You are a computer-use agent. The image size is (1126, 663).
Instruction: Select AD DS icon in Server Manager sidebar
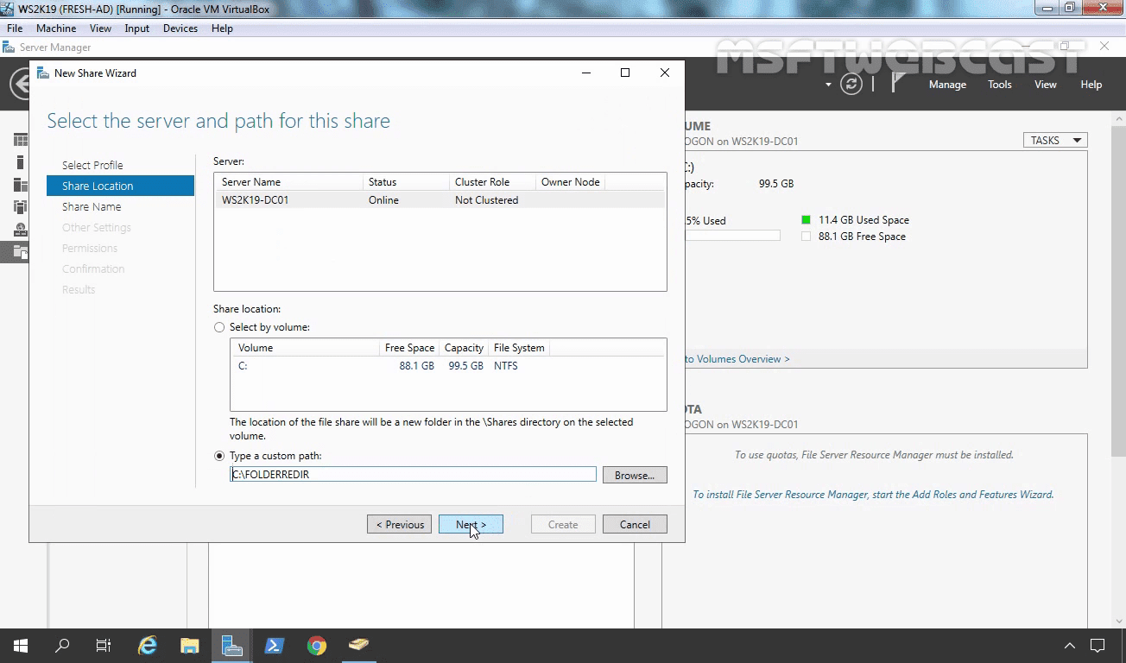pyautogui.click(x=21, y=207)
